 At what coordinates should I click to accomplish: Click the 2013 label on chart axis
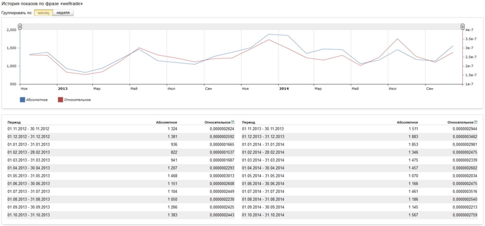tap(63, 89)
